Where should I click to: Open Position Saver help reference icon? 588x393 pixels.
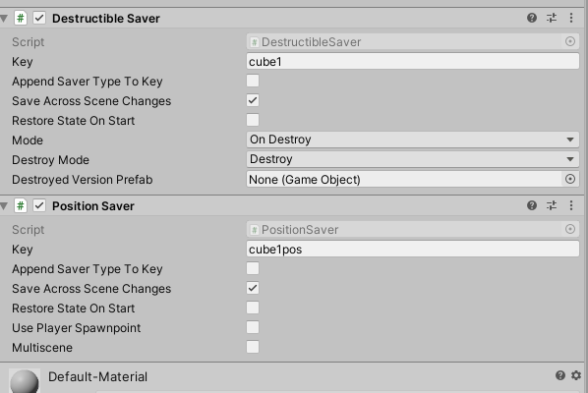click(x=532, y=205)
